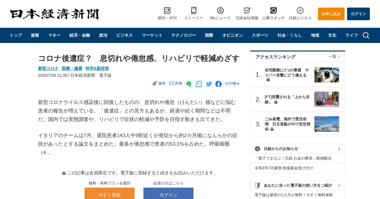Open the マネー navigation item
Screen dimensions: 380x199
54,35
